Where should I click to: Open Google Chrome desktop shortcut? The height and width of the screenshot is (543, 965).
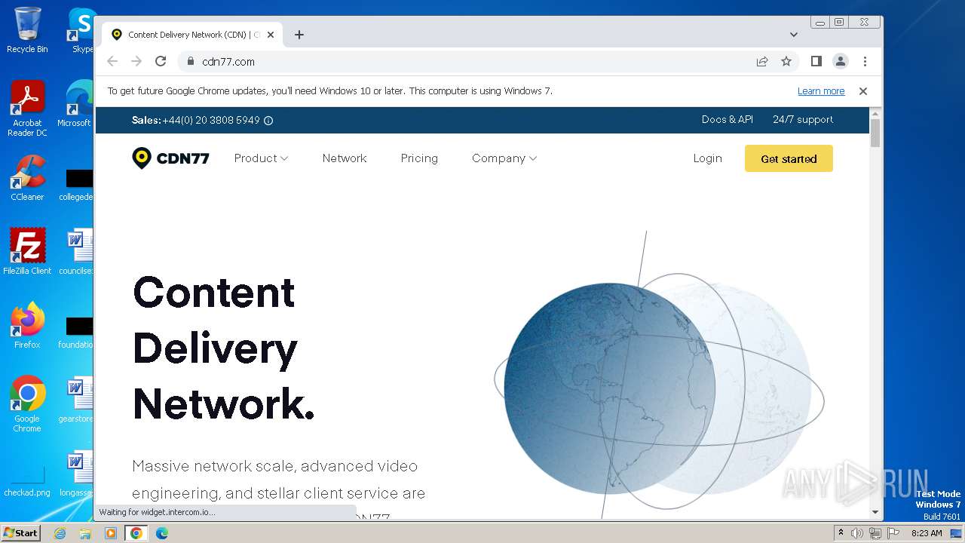[x=27, y=404]
